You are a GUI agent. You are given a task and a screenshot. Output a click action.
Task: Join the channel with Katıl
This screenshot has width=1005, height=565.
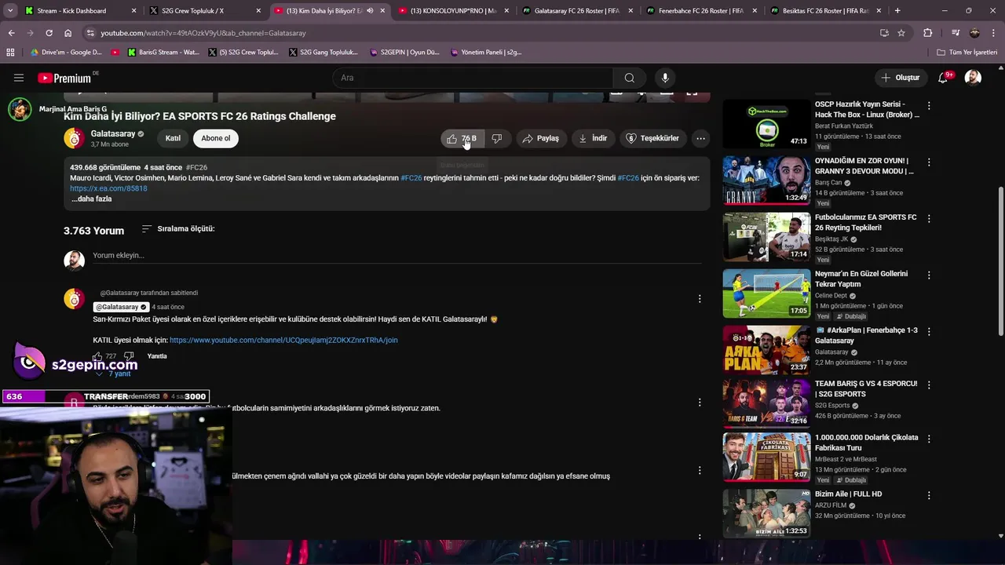click(x=173, y=138)
